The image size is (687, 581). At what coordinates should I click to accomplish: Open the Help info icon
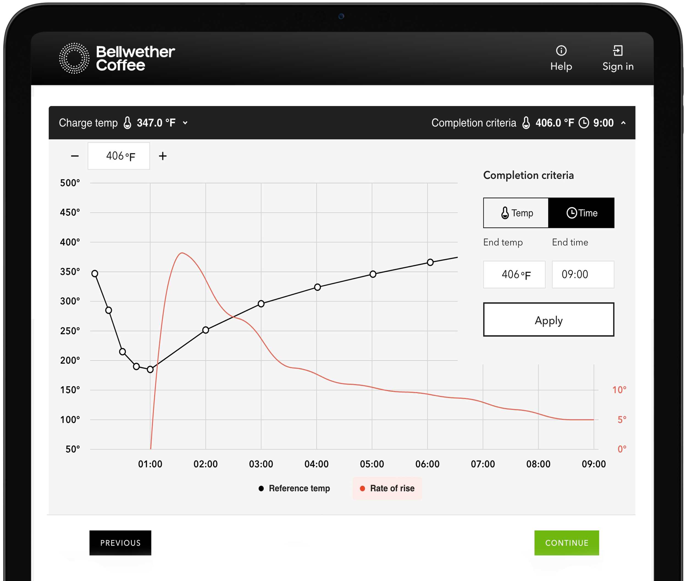(x=561, y=51)
